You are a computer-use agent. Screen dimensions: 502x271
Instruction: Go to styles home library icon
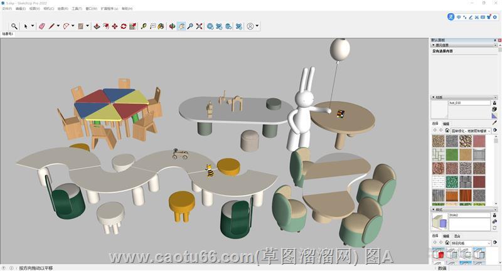point(447,243)
